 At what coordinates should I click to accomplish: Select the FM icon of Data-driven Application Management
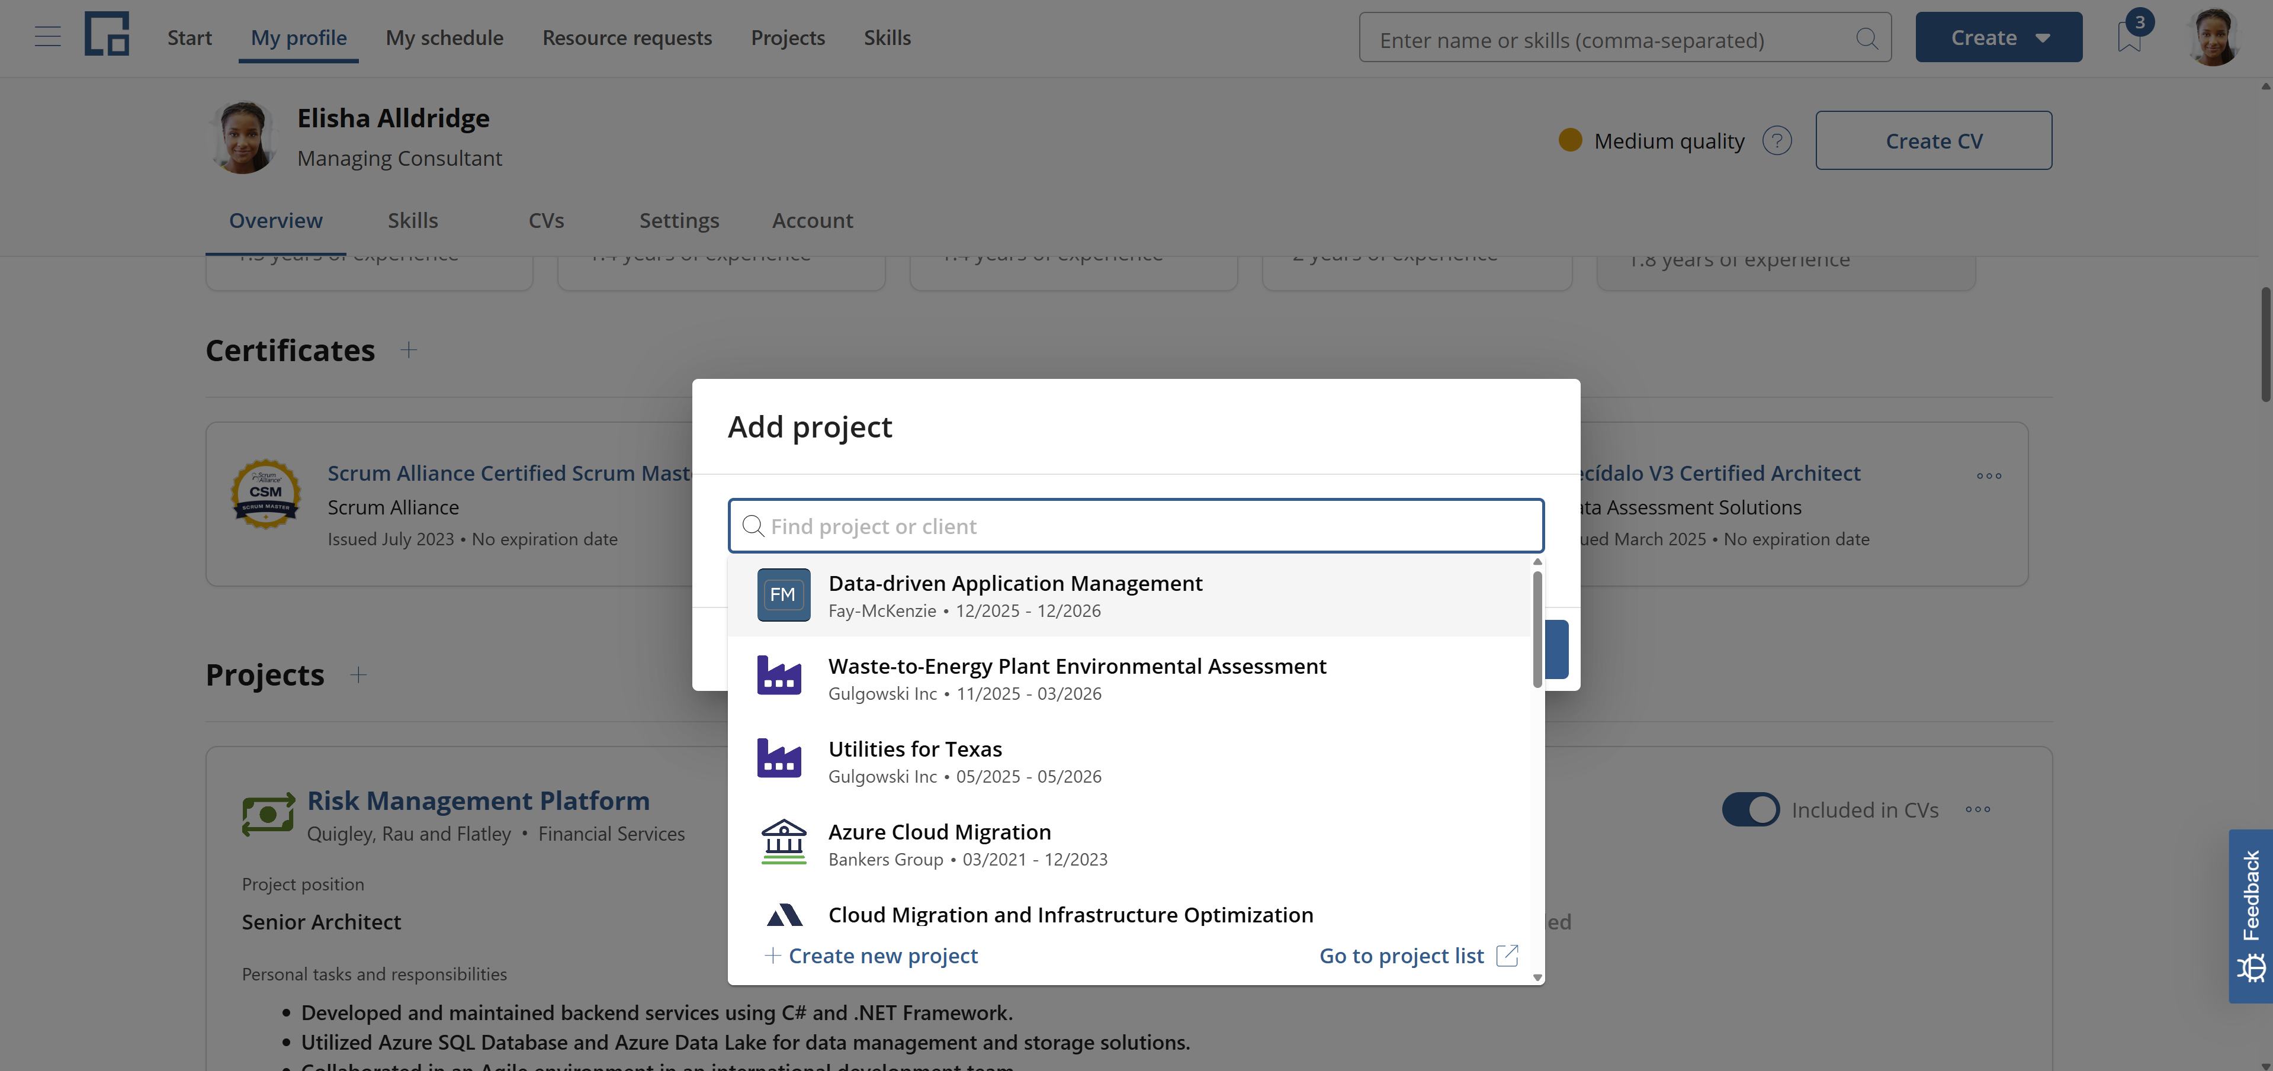pyautogui.click(x=784, y=594)
